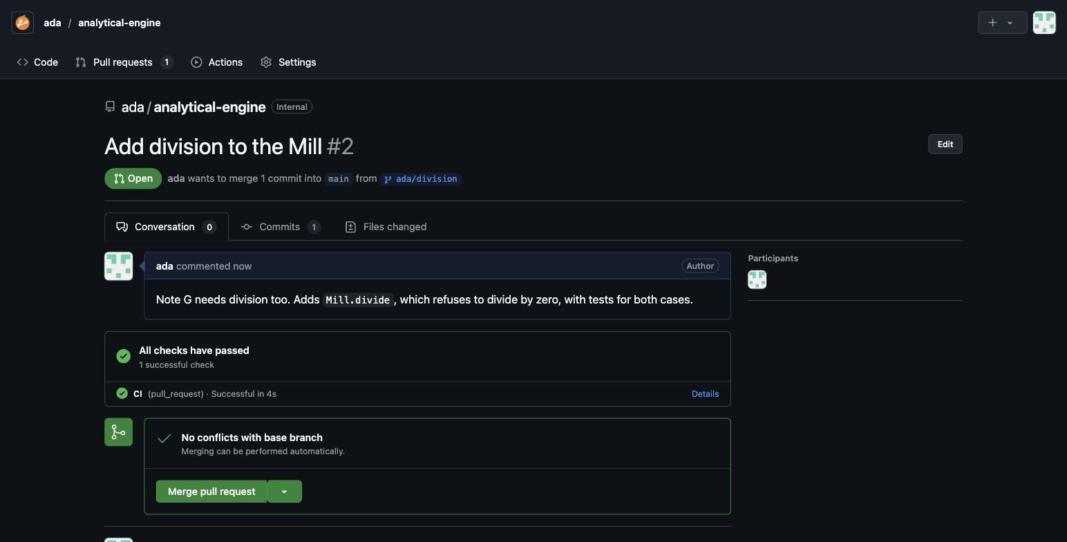Expand the merge method dropdown arrow
This screenshot has height=542, width=1067.
284,492
